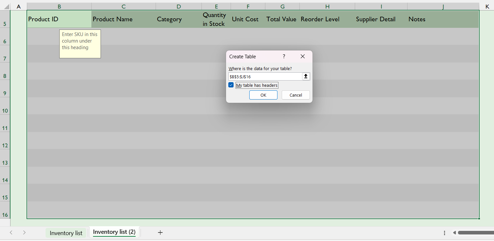Click the Reorder Level header cell

(327, 19)
